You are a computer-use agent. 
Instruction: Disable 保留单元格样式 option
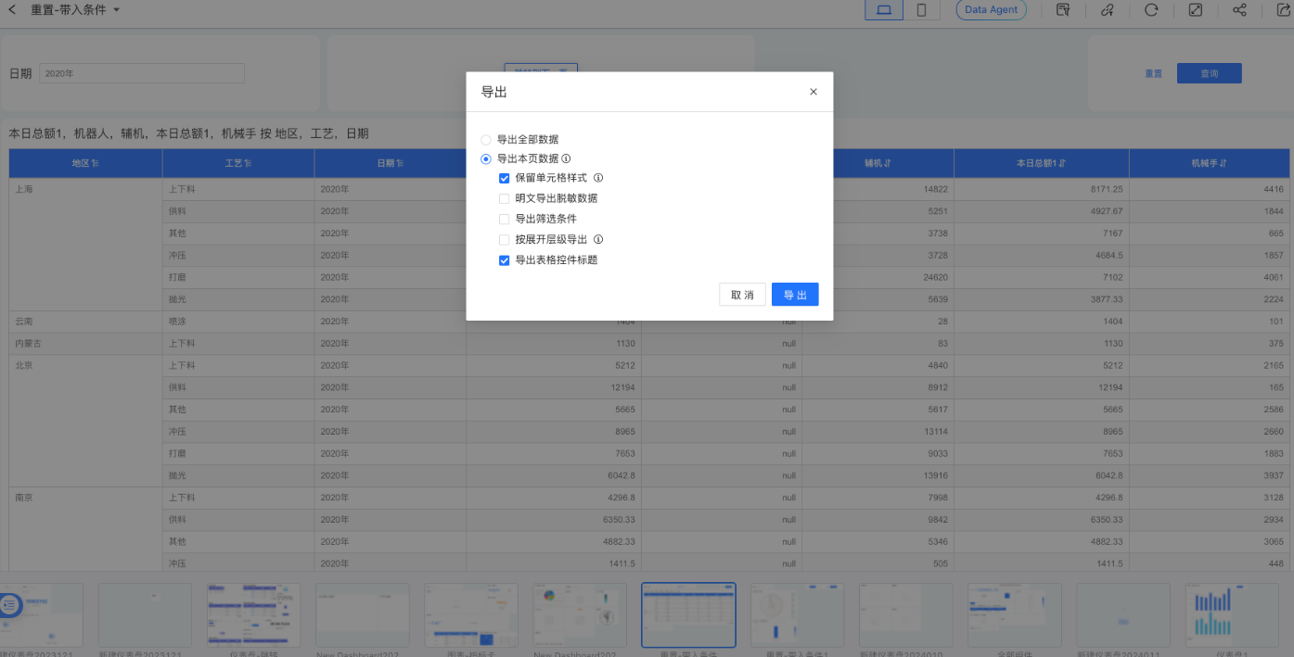pos(505,178)
